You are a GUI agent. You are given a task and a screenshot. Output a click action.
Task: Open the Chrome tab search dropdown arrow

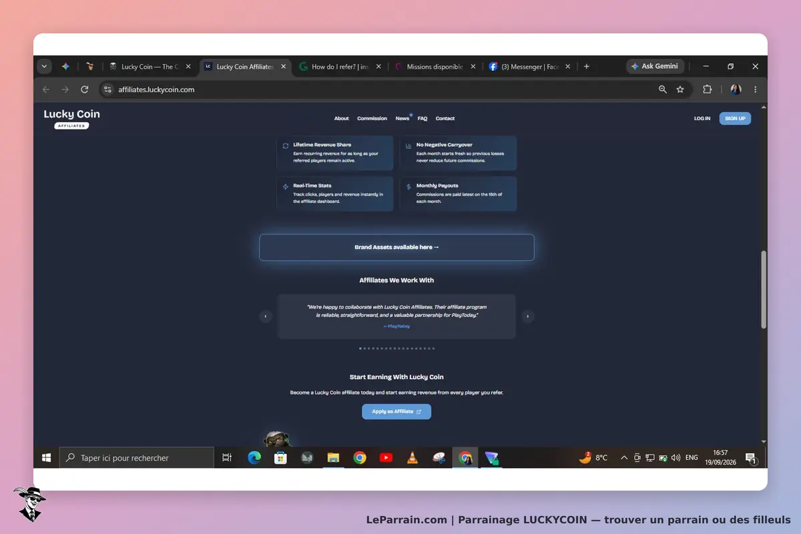click(x=44, y=67)
